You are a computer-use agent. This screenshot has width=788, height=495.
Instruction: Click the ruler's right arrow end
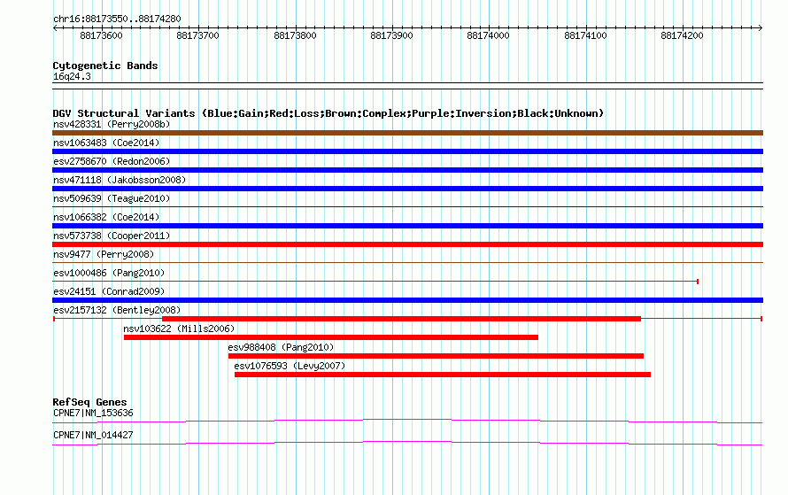coord(761,28)
